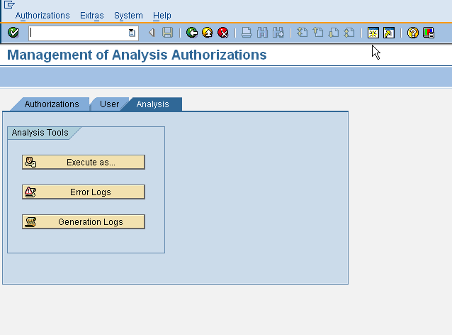Click the Next Page icon
The image size is (452, 335).
tap(334, 33)
